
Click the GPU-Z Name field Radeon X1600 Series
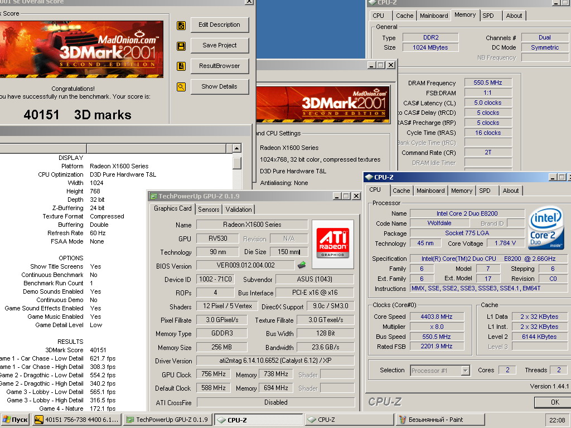click(x=252, y=225)
